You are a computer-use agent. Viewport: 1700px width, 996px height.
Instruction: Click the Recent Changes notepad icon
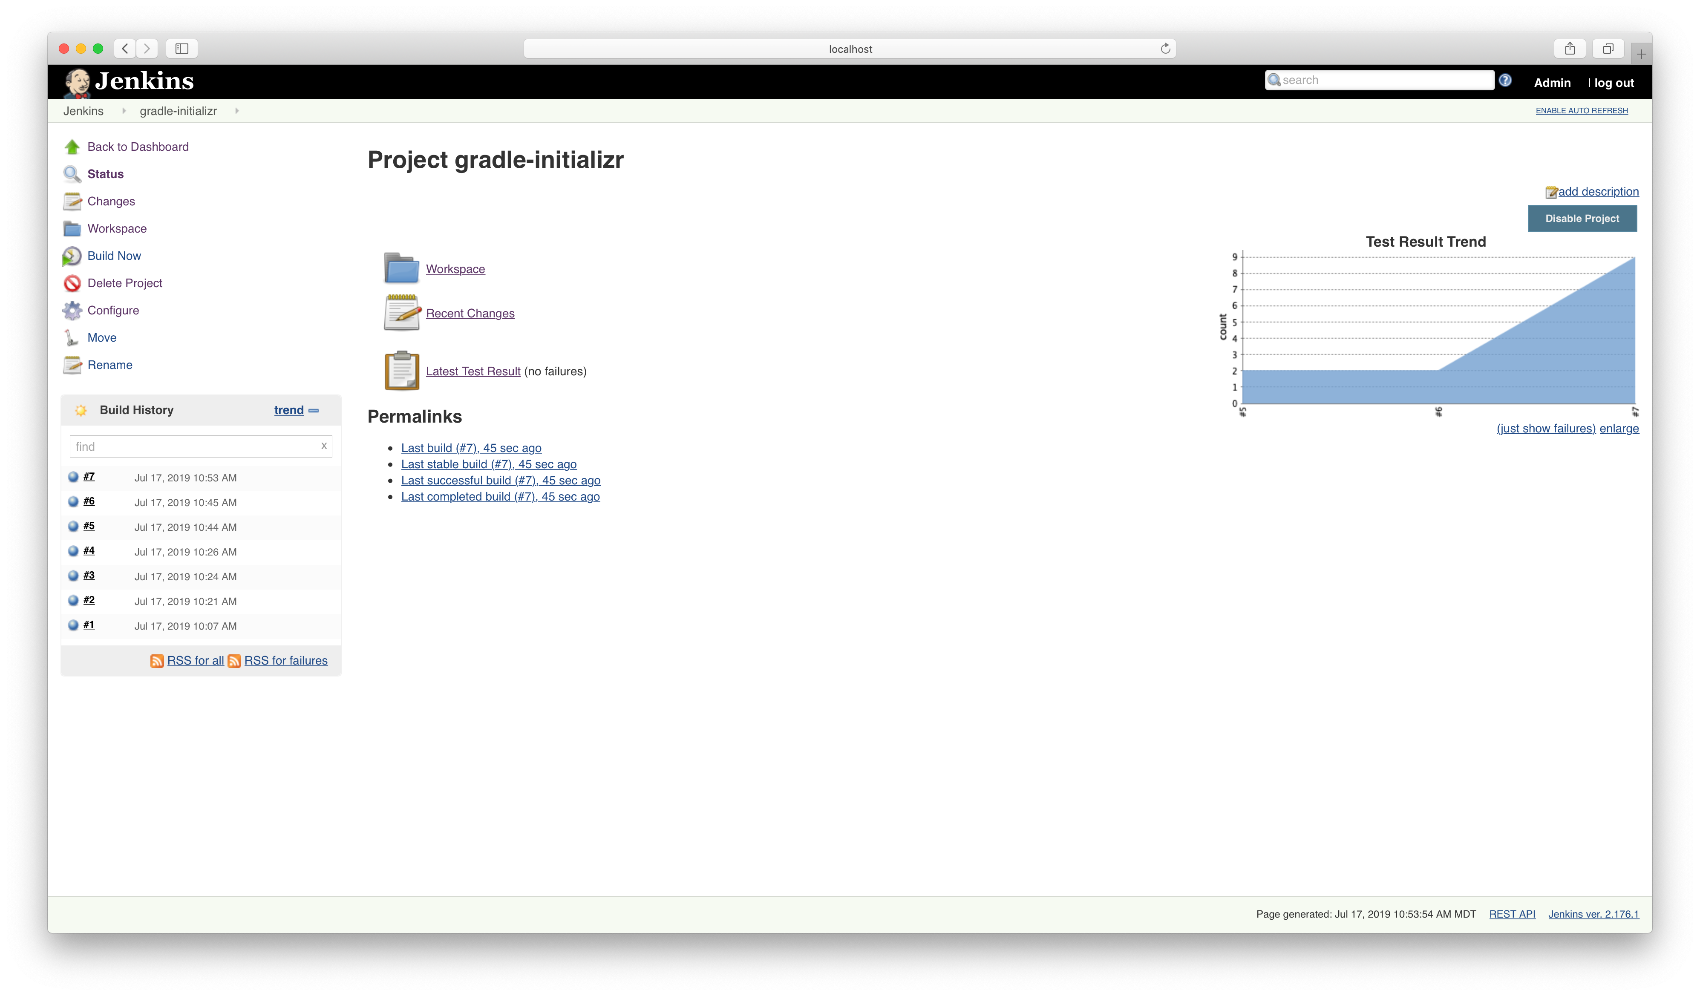click(x=401, y=313)
